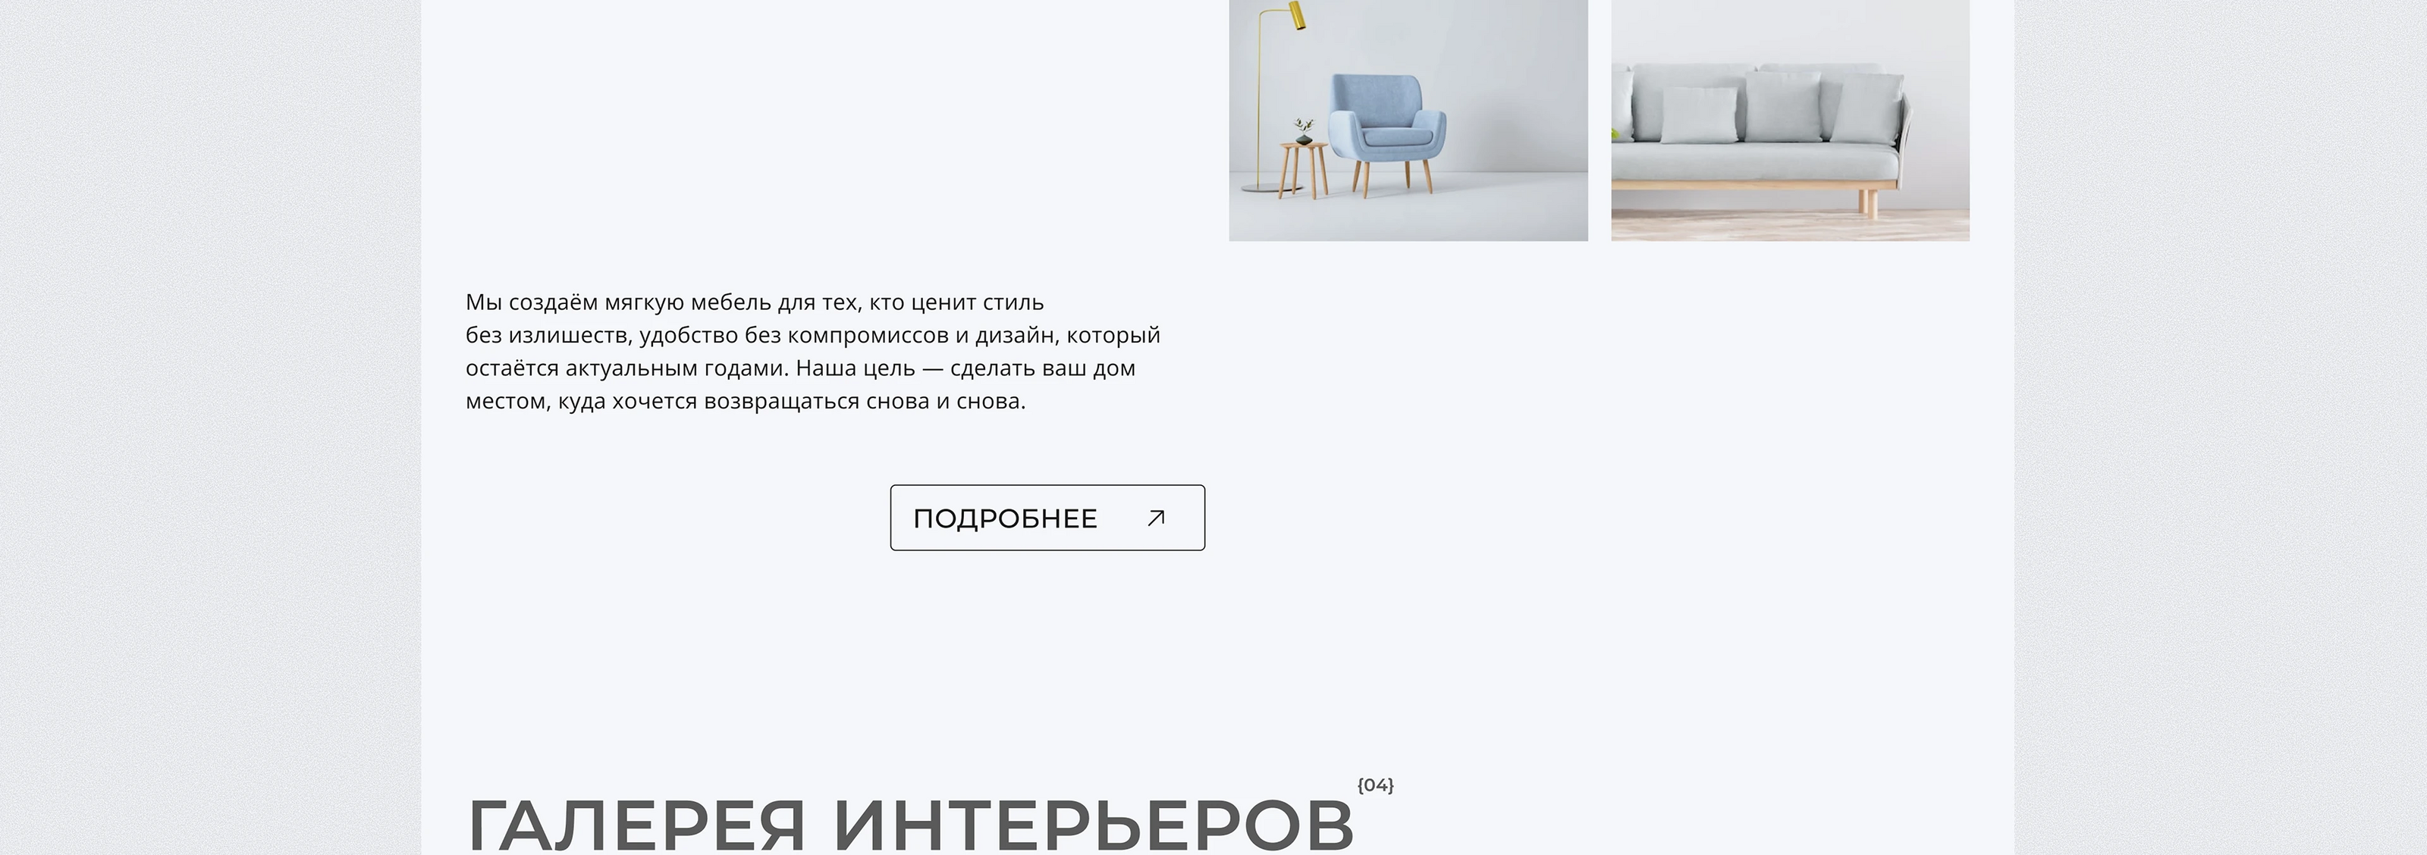Click the large center pillow on the sofa
This screenshot has height=855, width=2427.
click(x=1782, y=106)
